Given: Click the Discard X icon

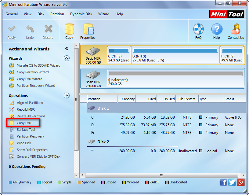Looking at the screenshot, I should coord(48,29).
